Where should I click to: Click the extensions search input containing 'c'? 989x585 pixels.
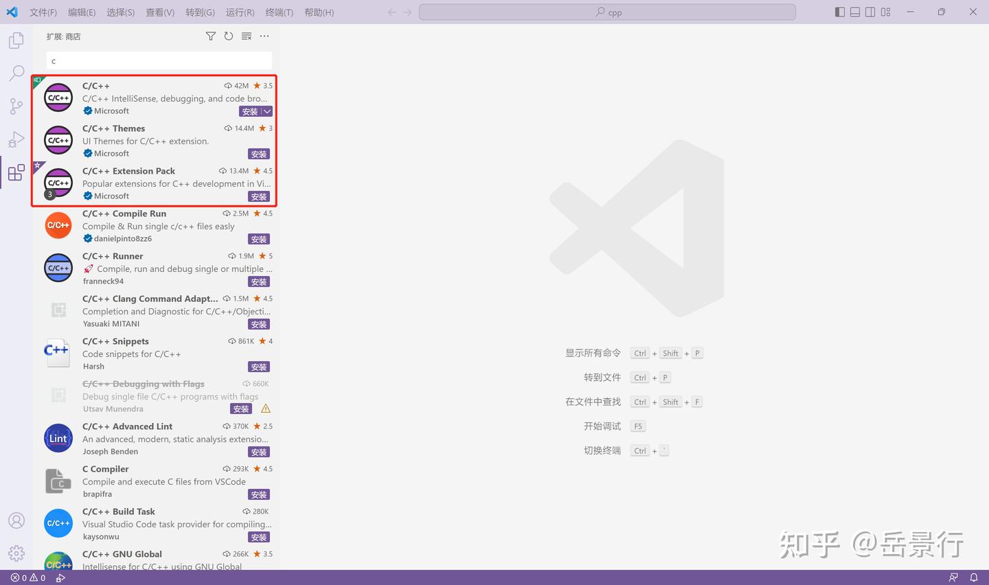pyautogui.click(x=158, y=60)
